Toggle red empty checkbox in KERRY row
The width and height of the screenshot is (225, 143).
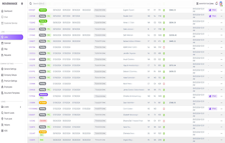click(x=164, y=47)
